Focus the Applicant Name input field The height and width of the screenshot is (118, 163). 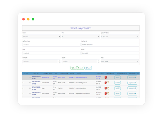point(51,45)
